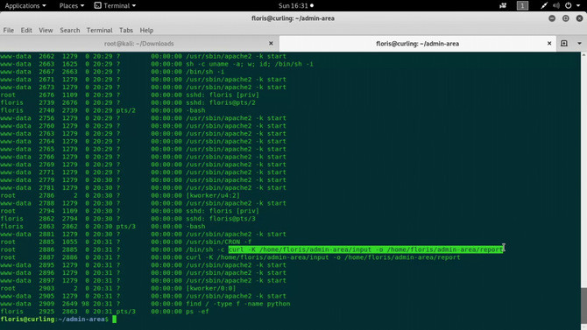Click the power icon in top bar
The image size is (587, 330).
(x=569, y=5)
